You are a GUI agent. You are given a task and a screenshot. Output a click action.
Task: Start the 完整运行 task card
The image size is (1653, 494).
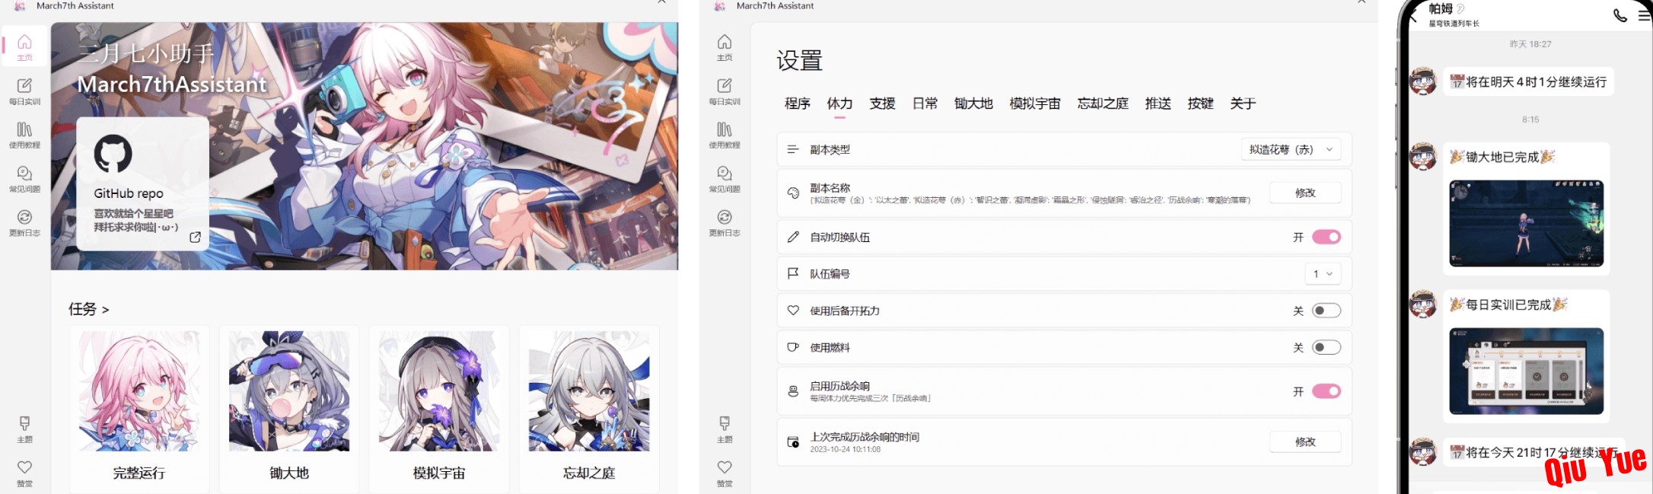(139, 410)
